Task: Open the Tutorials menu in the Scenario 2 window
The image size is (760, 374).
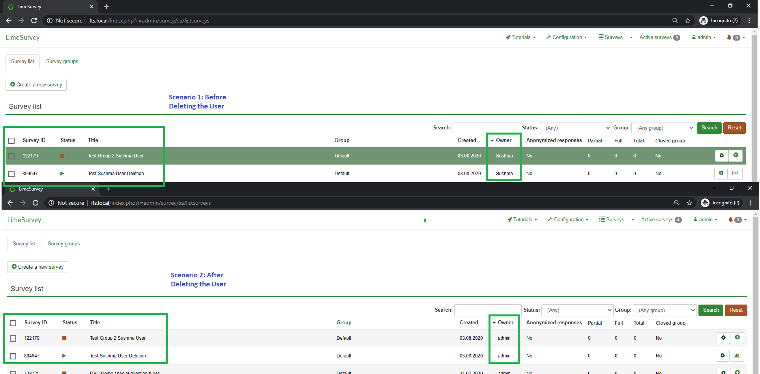Action: [522, 220]
